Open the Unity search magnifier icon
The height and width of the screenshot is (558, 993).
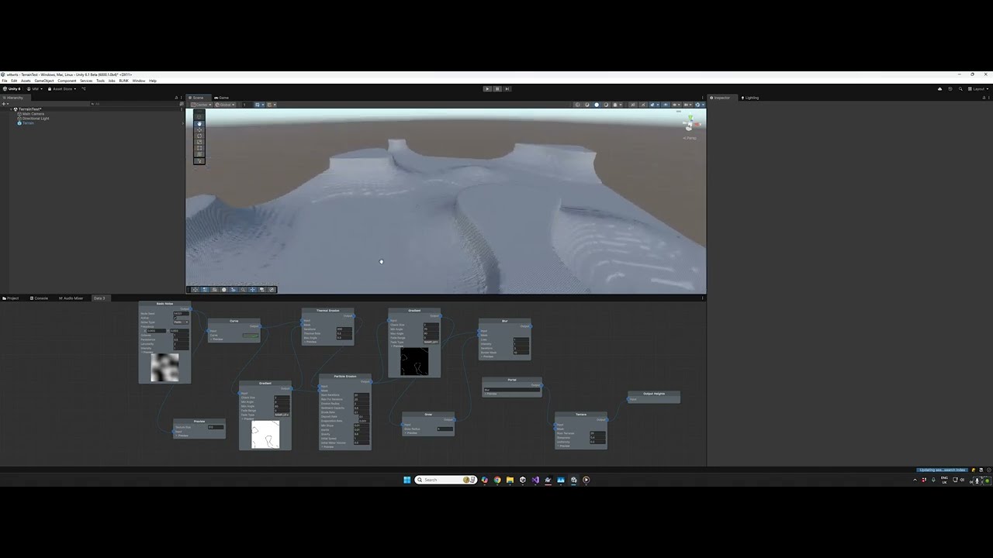point(960,88)
